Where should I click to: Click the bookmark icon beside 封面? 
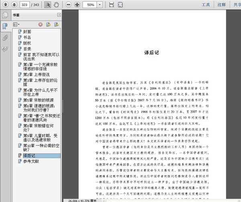click(x=20, y=32)
